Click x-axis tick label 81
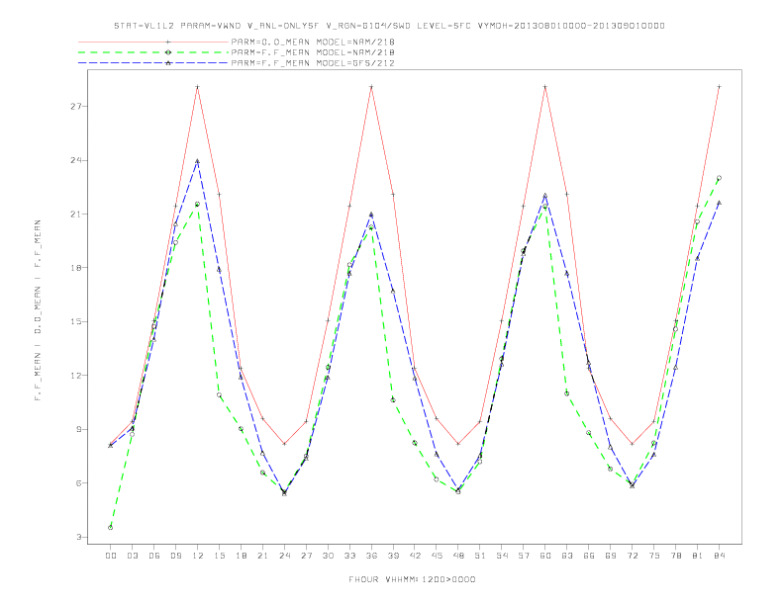Viewport: 784px width, 605px height. 698,556
